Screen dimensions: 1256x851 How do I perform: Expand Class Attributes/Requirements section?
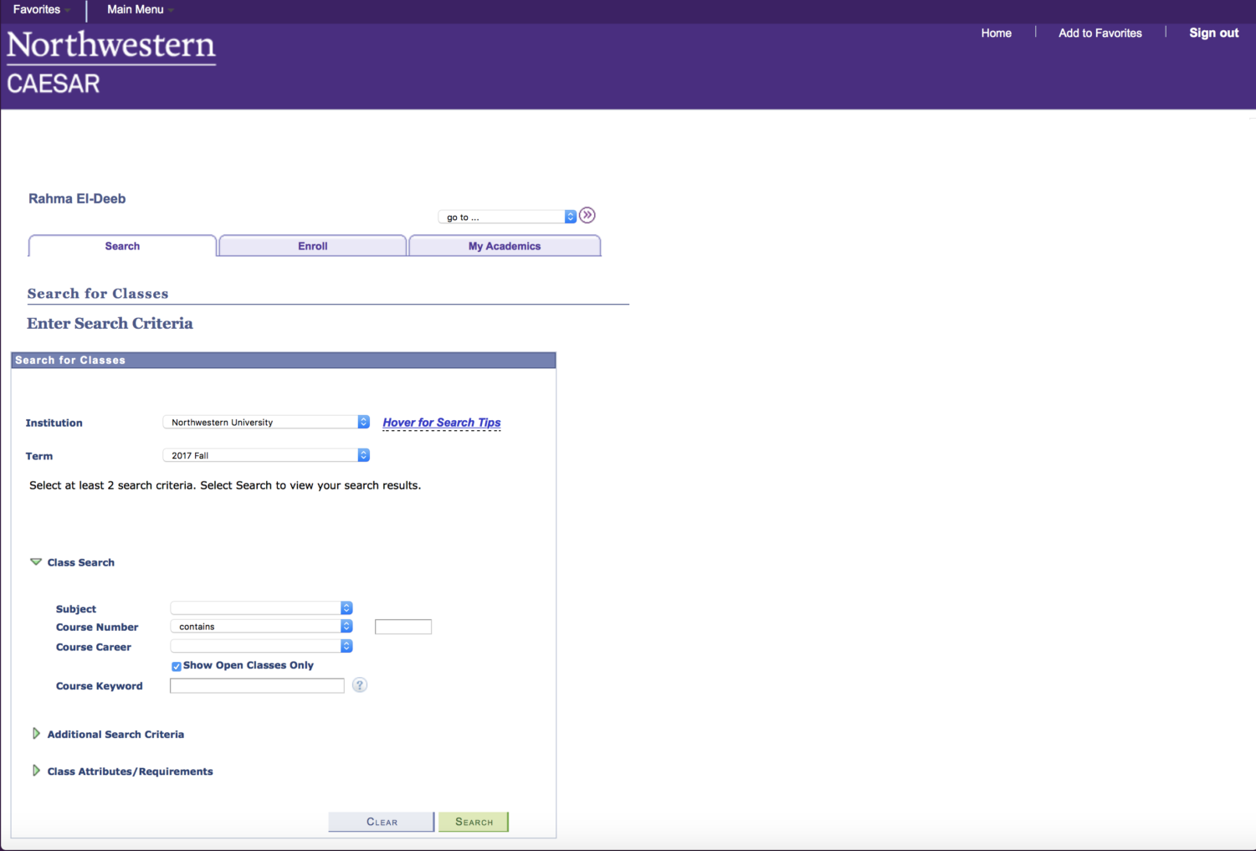point(36,771)
